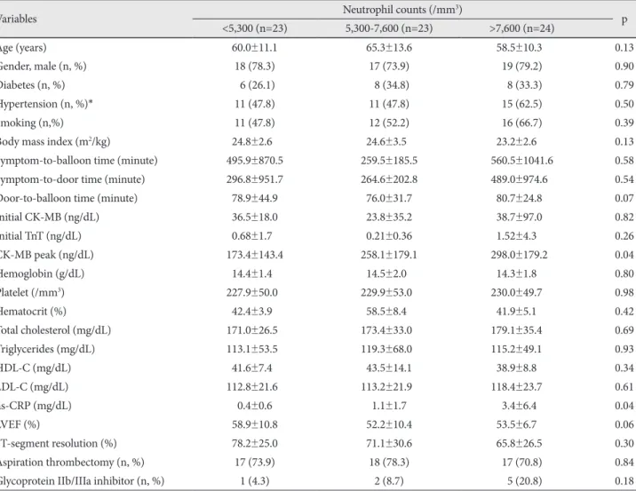This screenshot has width=636, height=491.
Task: Click the value '0.21±0.36'
Action: click(389, 236)
